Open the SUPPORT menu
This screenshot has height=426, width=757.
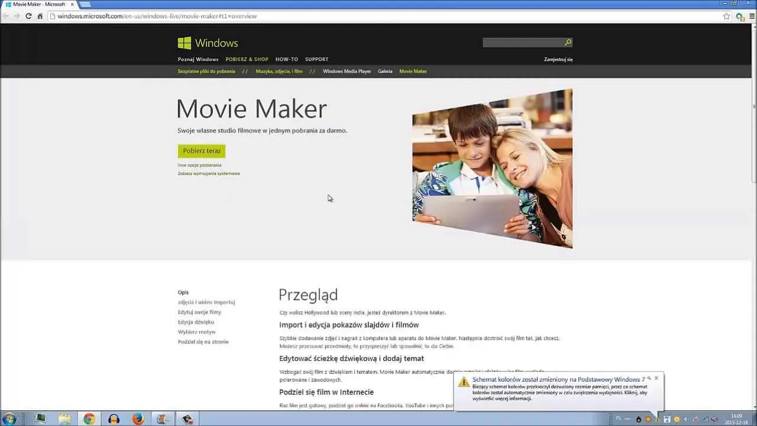tap(316, 59)
